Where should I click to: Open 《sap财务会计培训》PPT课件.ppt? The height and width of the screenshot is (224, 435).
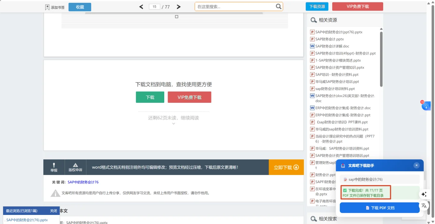tap(342, 122)
